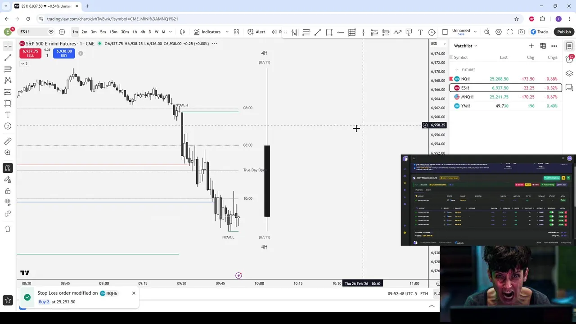Switch to the 2m timeframe
This screenshot has width=576, height=324.
tap(84, 32)
